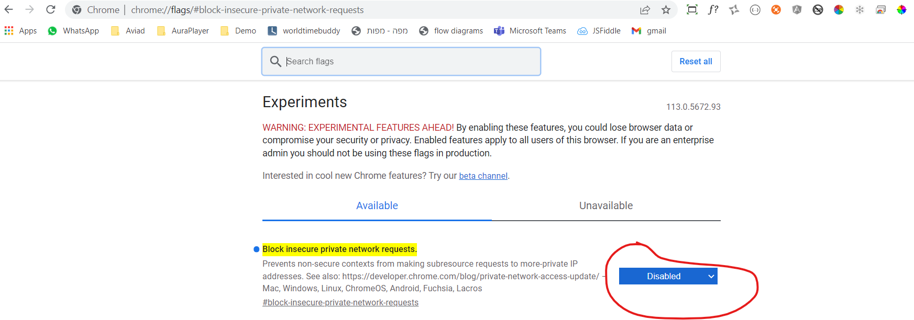Open the JSON braces extension icon
This screenshot has width=914, height=320.
point(755,9)
